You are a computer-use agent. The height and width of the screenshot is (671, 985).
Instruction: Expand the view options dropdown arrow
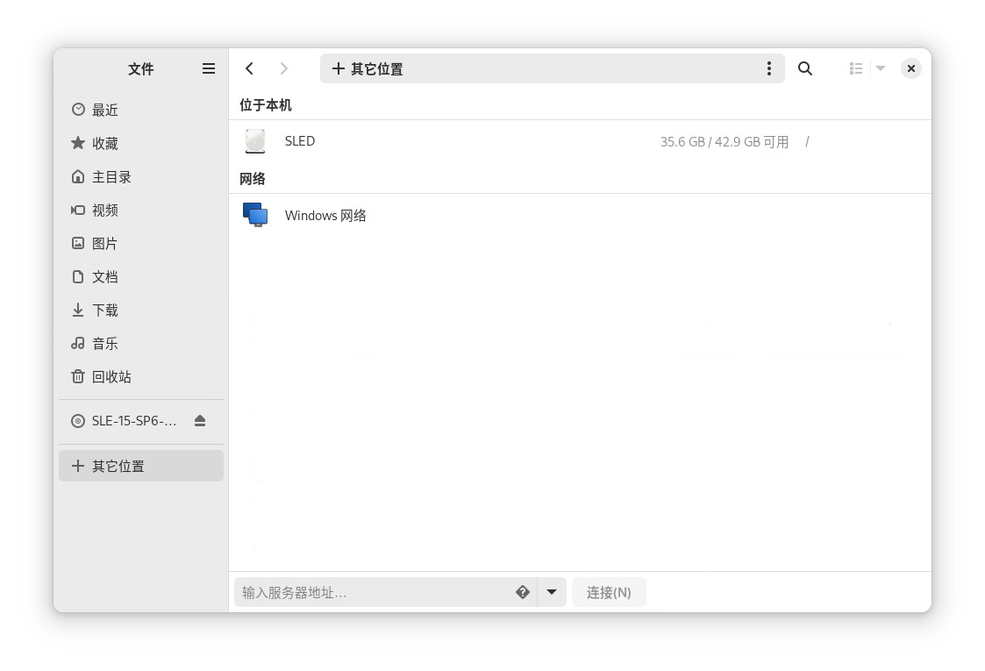[x=881, y=68]
